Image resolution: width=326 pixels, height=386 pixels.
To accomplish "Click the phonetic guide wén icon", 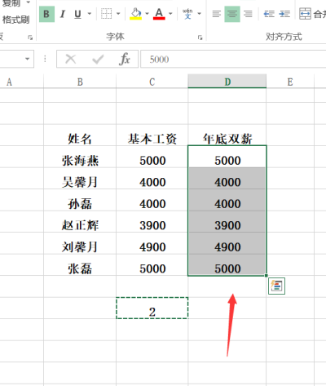I will (x=187, y=14).
